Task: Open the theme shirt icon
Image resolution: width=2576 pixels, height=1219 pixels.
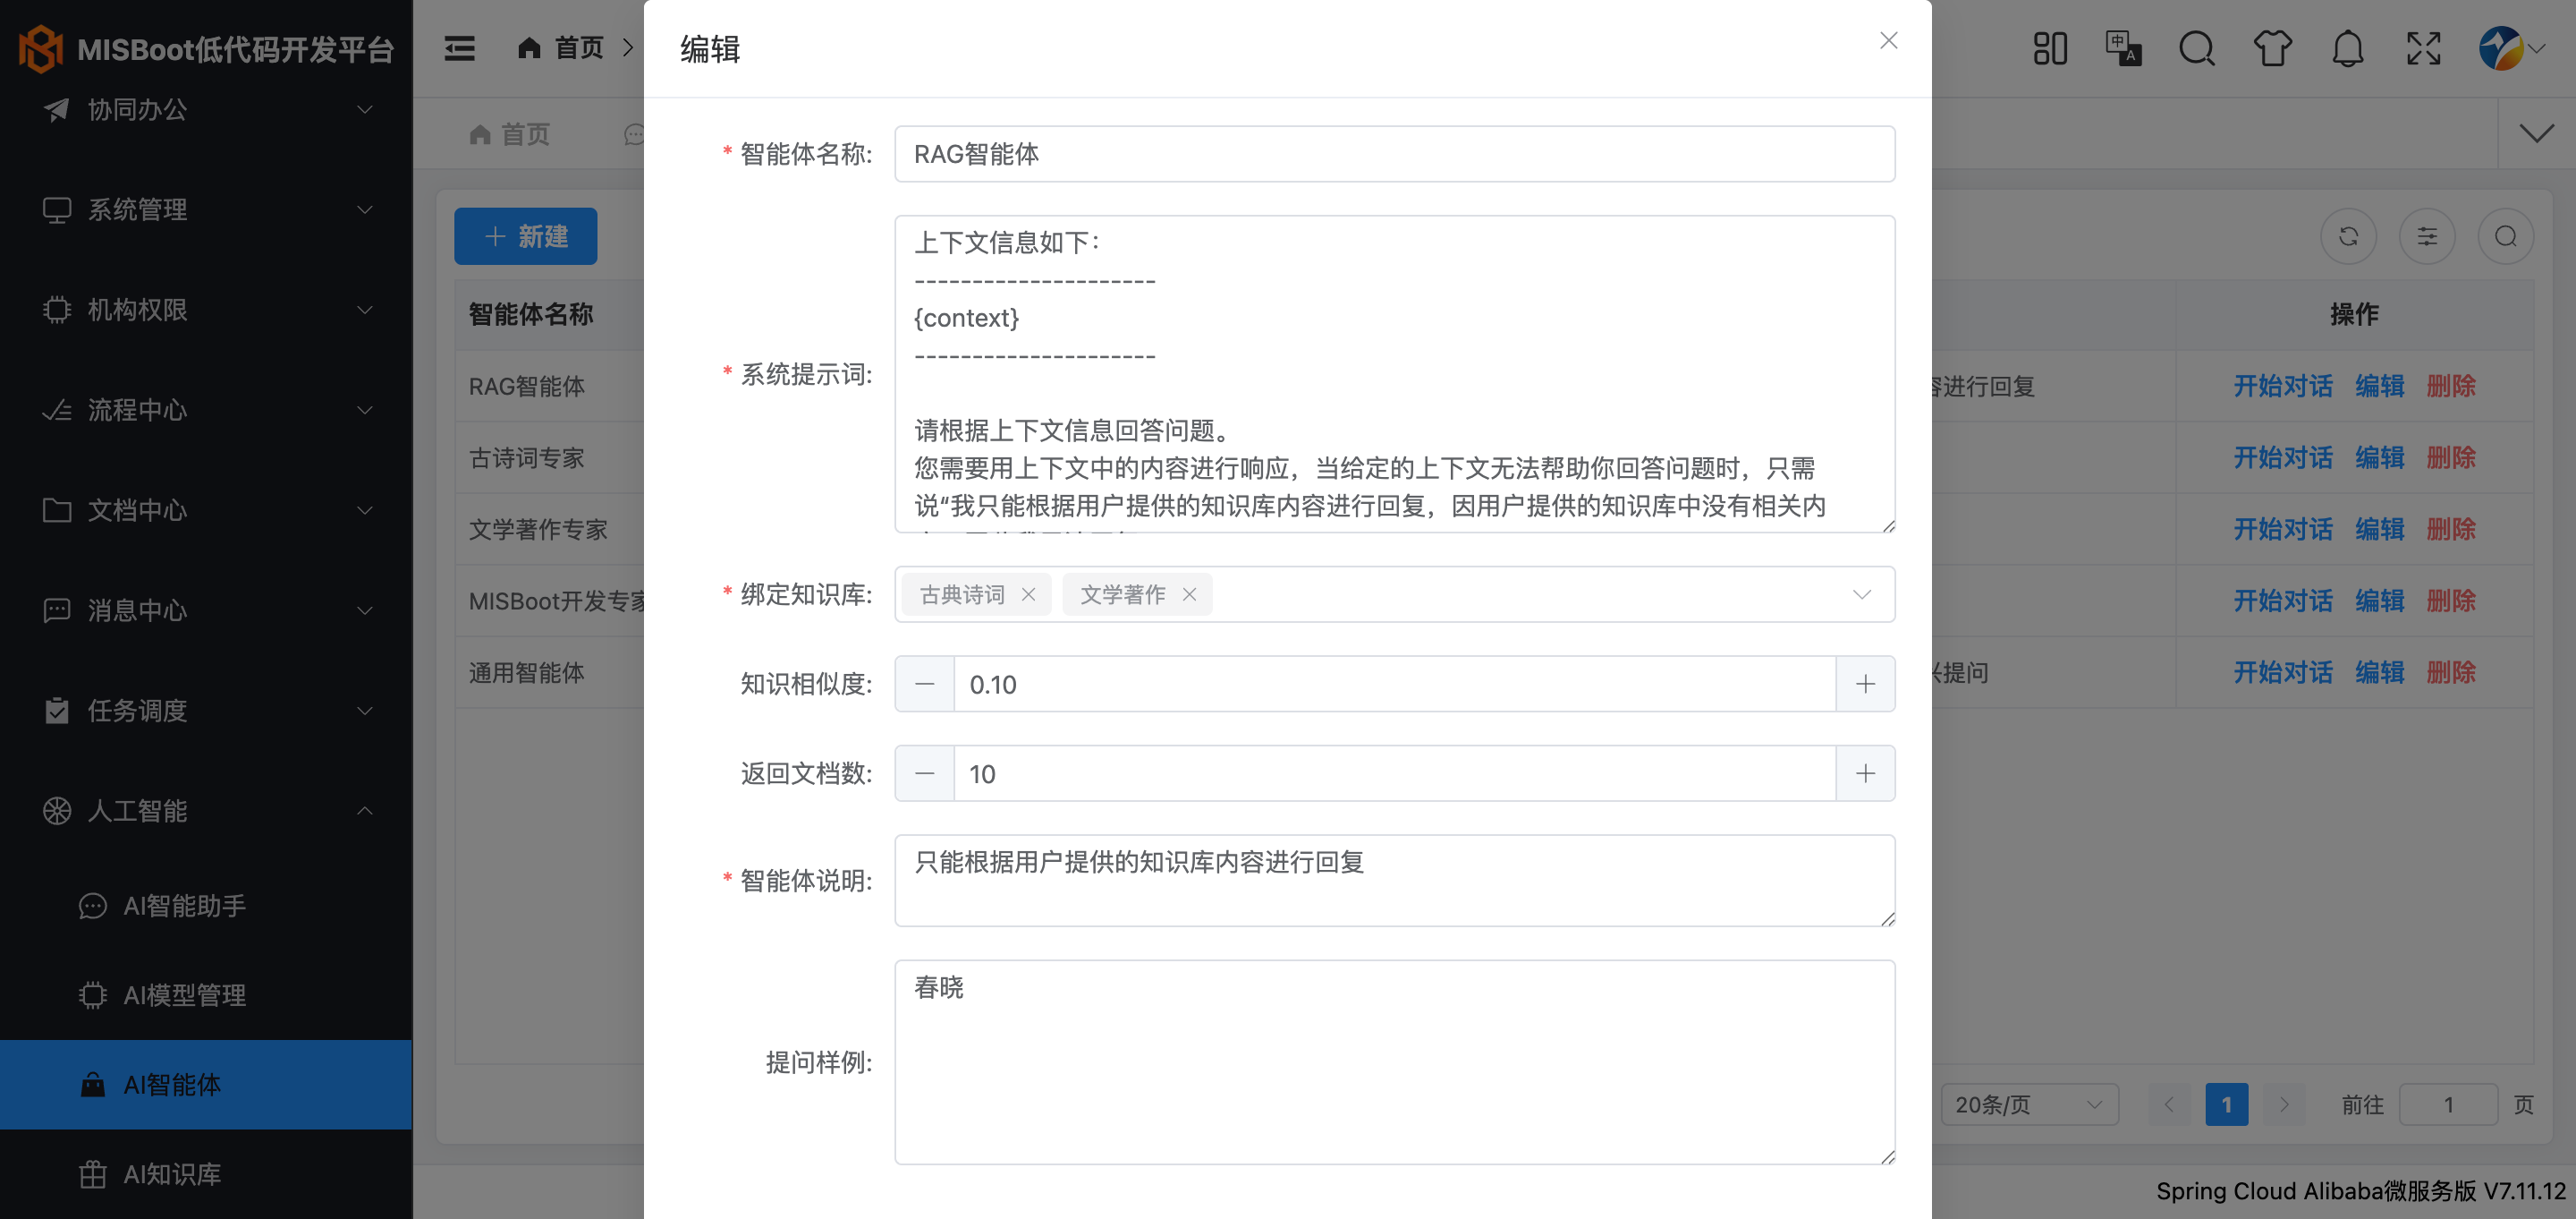Action: (2272, 48)
